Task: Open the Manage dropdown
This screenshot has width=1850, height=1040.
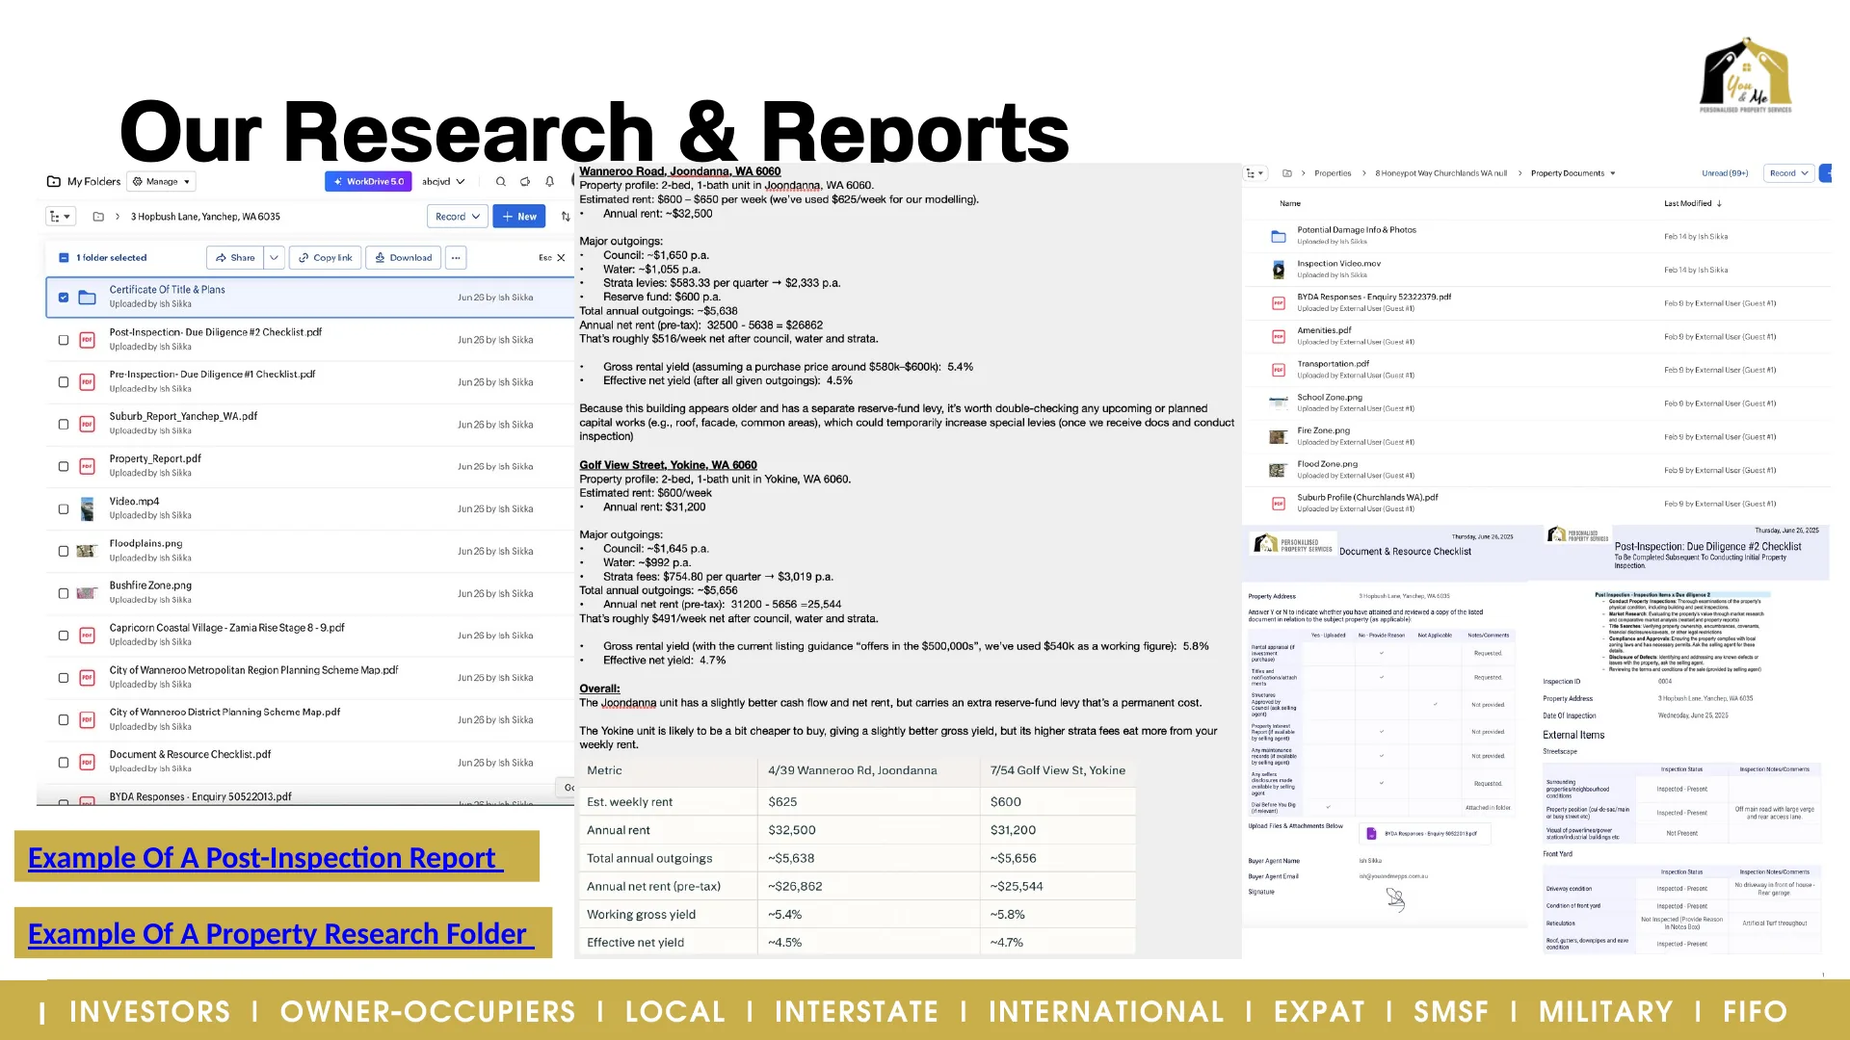Action: pyautogui.click(x=162, y=181)
